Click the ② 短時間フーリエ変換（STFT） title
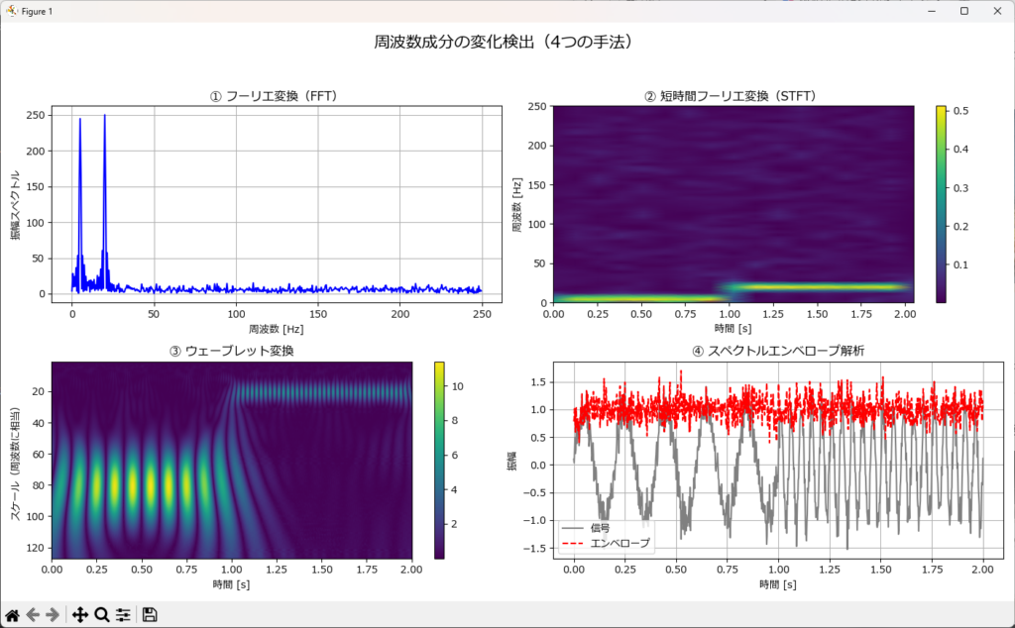Viewport: 1015px width, 628px height. tap(730, 96)
